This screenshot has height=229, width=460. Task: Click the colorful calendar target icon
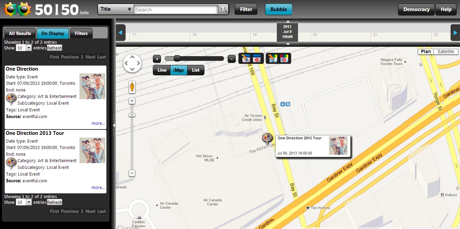point(284,59)
